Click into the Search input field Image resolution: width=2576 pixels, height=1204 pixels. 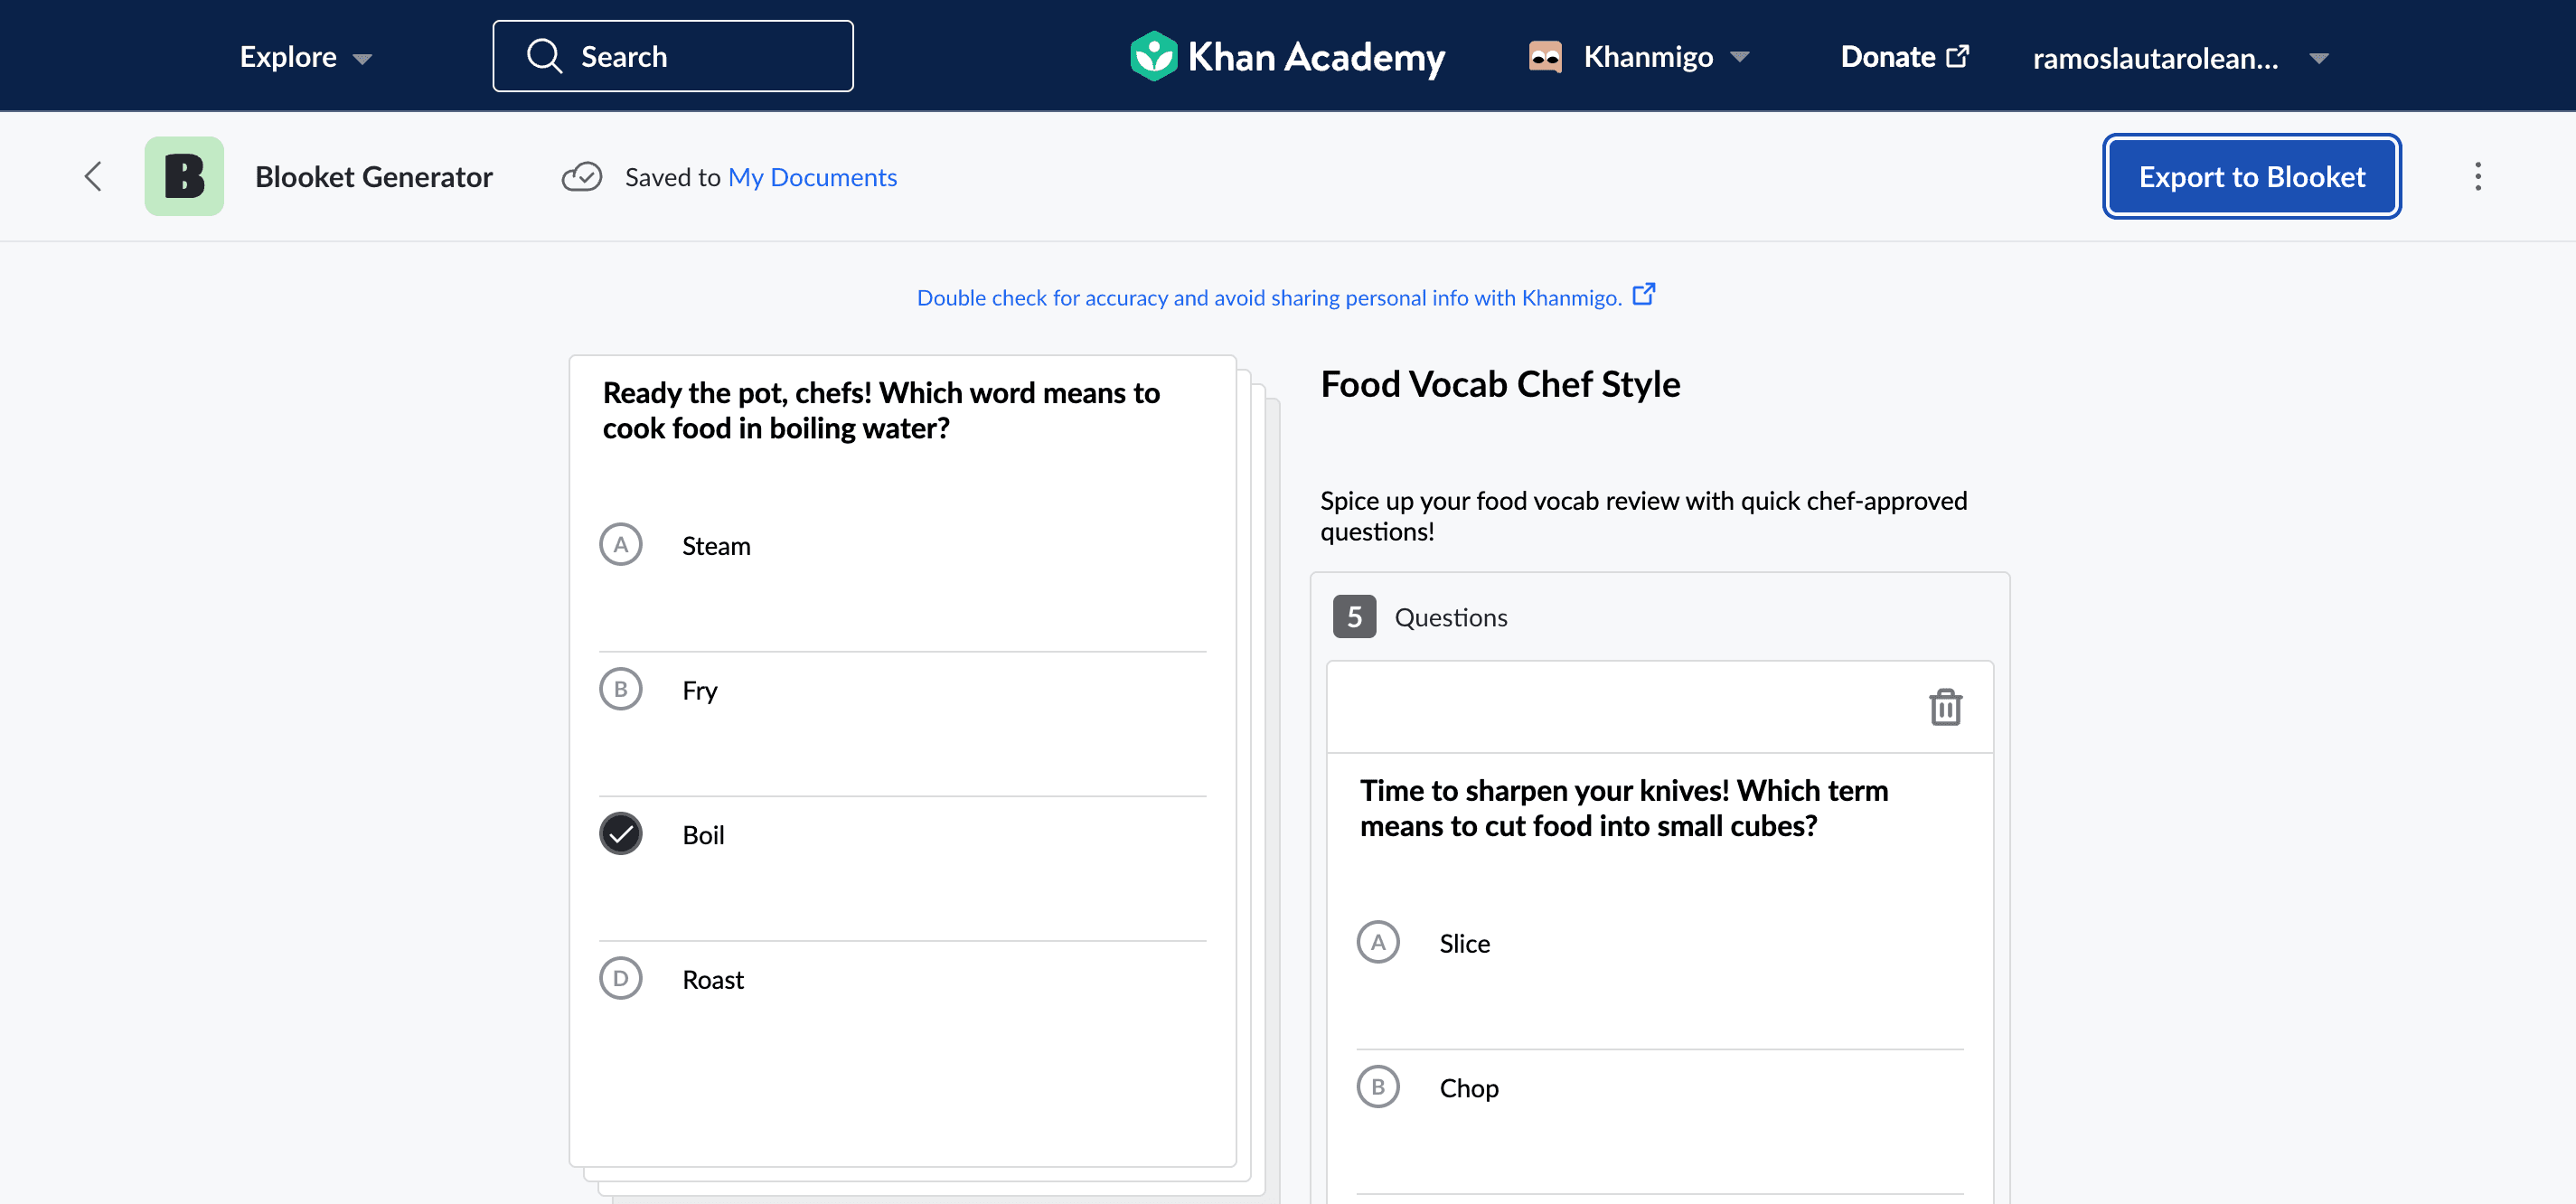(673, 57)
